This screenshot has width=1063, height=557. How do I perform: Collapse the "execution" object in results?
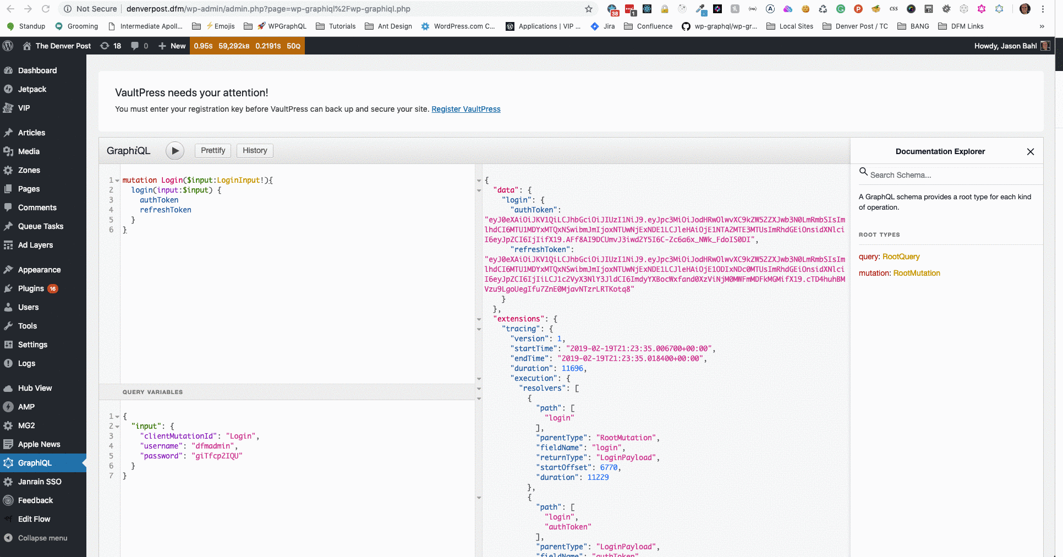click(479, 379)
